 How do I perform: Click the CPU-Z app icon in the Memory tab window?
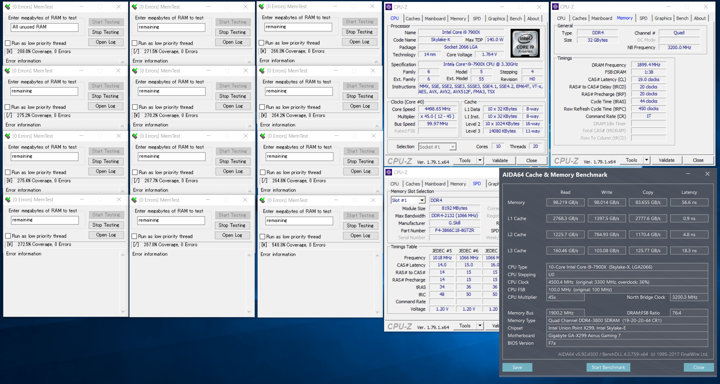(x=555, y=7)
